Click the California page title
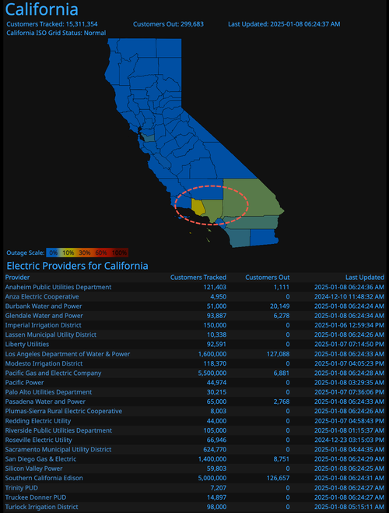 (x=42, y=9)
